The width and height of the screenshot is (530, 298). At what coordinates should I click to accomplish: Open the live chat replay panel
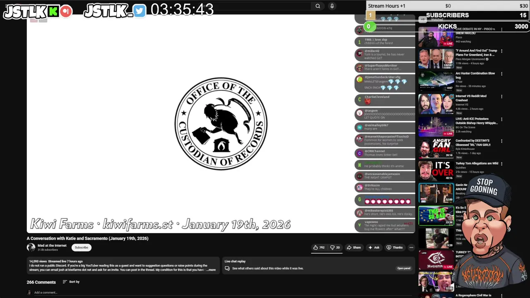404,268
